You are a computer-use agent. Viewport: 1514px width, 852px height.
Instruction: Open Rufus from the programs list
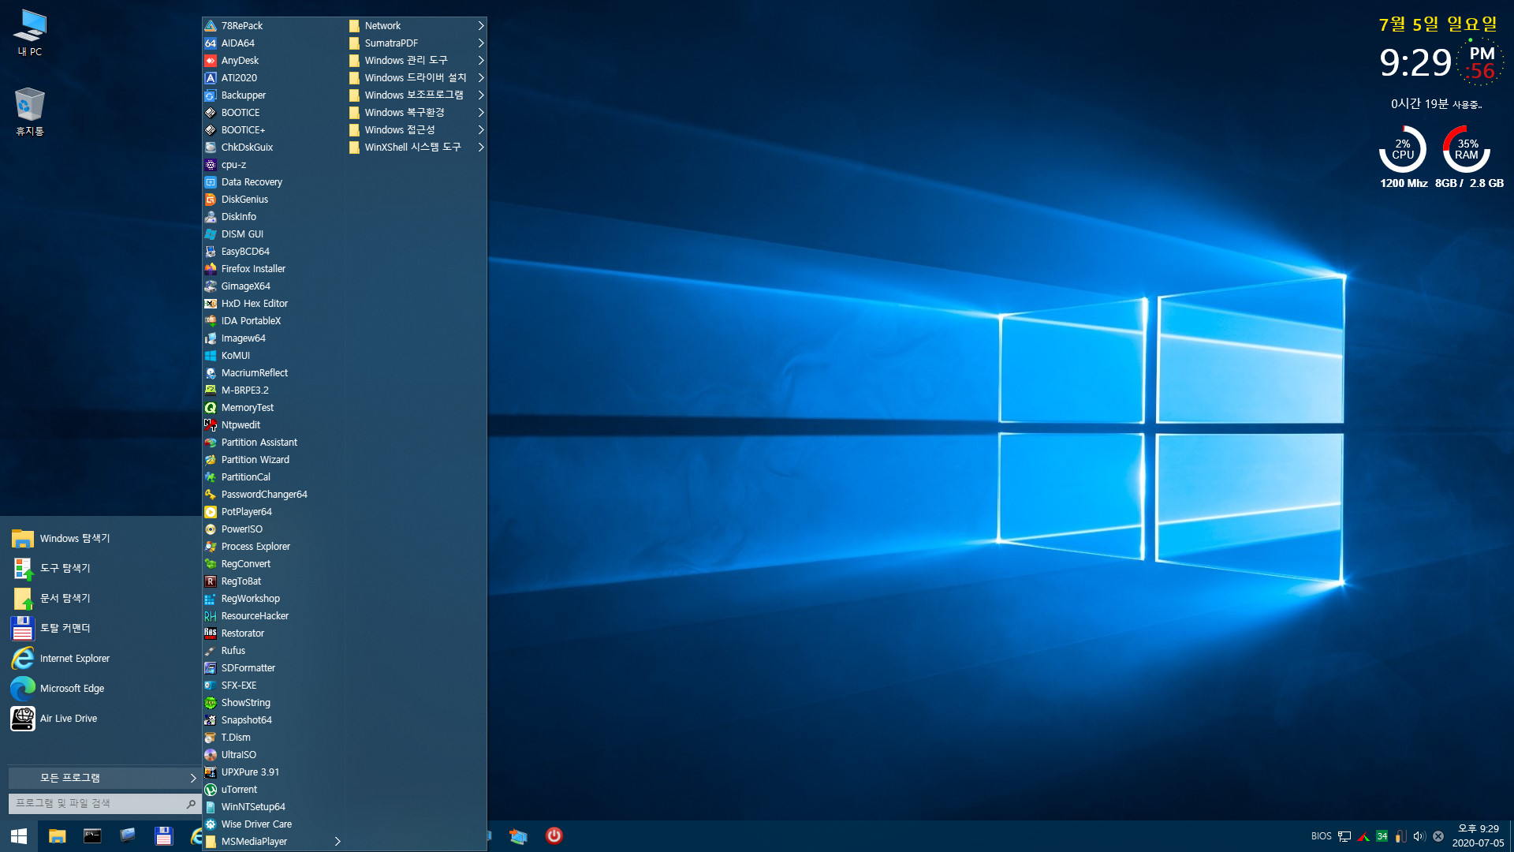(x=273, y=651)
